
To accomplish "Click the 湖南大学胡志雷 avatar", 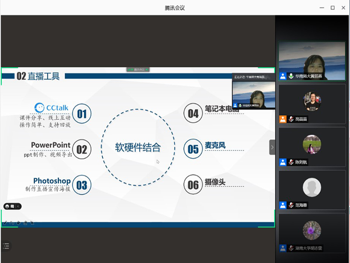I will 312,231.
